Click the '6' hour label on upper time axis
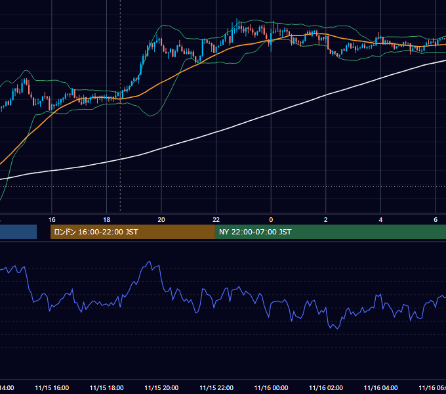This screenshot has height=394, width=446. [x=436, y=220]
